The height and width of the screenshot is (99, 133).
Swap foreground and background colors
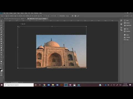(x=2, y=68)
